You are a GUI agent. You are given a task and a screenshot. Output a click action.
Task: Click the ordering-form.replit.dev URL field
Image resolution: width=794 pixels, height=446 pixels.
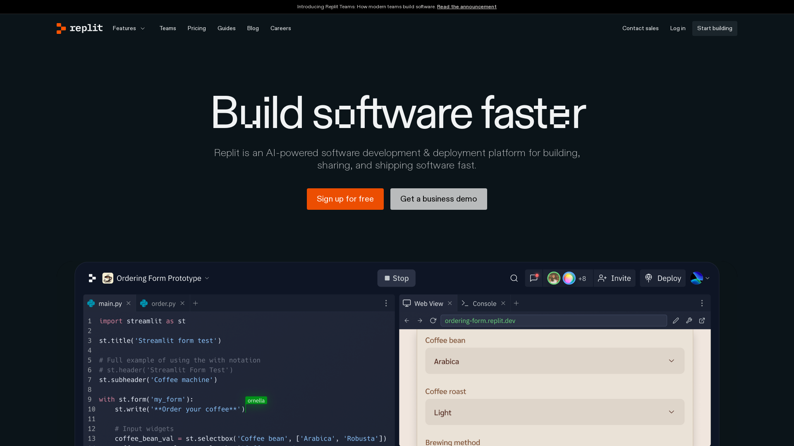553,321
